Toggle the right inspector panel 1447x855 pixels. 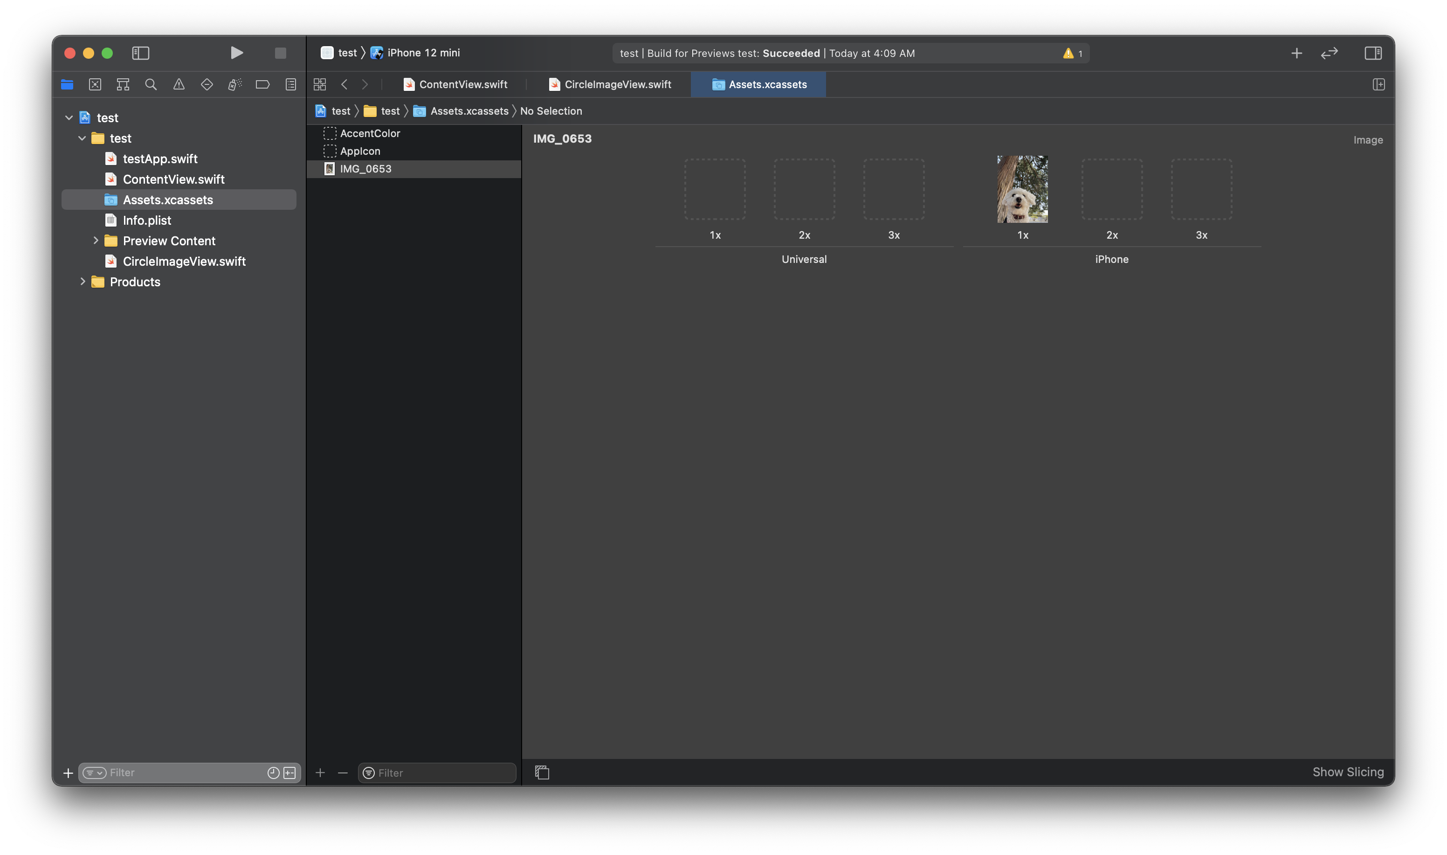1373,53
